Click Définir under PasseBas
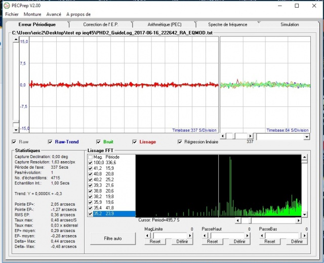This screenshot has width=324, height=263. tap(297, 242)
